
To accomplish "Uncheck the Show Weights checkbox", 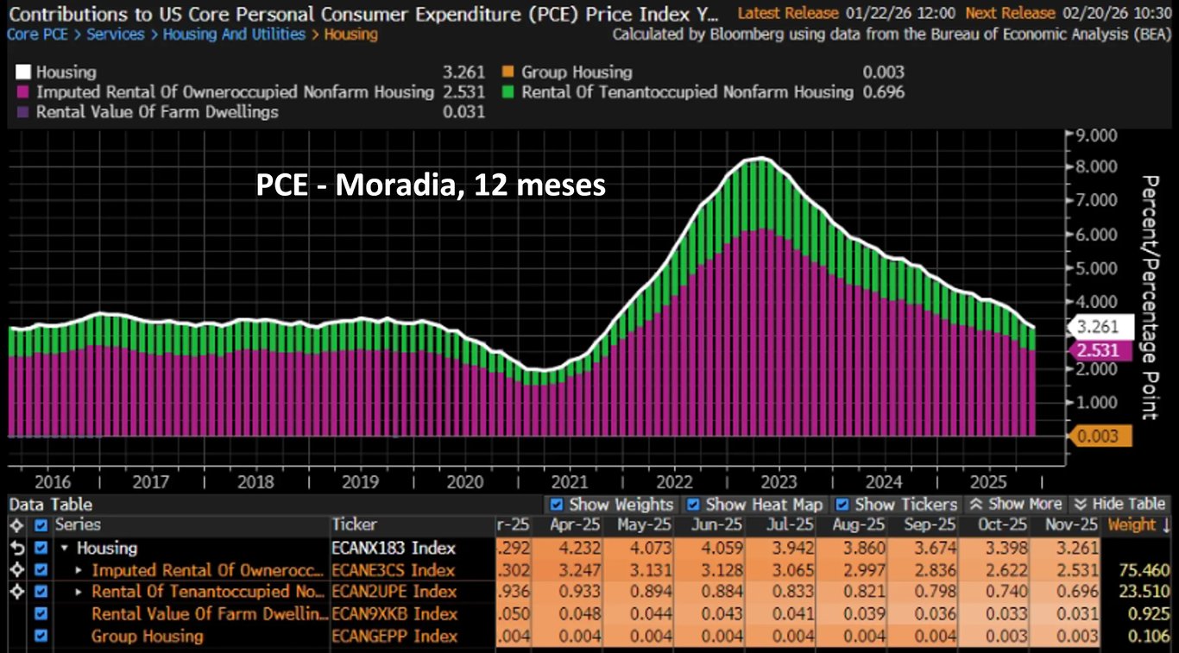I will [x=557, y=504].
